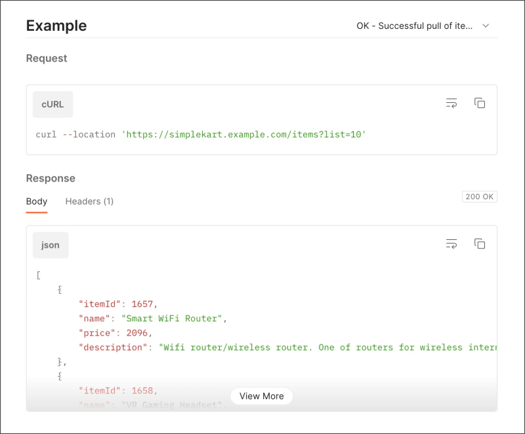
Task: Copy the json response body
Action: pyautogui.click(x=480, y=245)
